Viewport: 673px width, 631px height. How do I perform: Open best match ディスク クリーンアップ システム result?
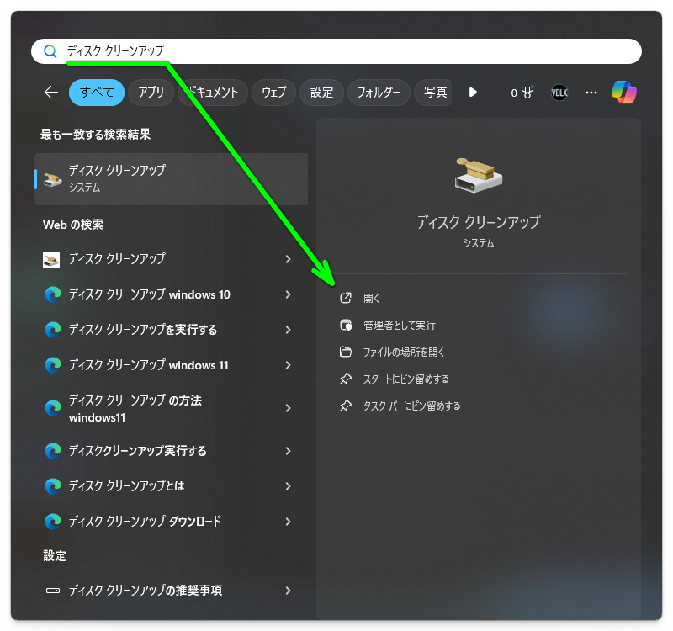click(x=171, y=179)
